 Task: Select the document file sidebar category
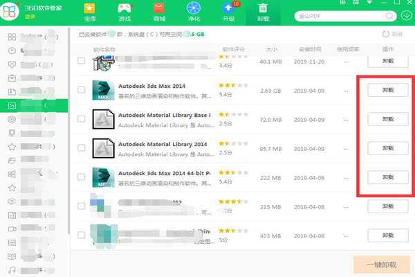point(12,91)
